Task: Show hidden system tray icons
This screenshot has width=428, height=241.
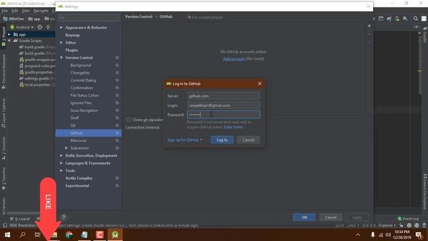Action: click(358, 235)
